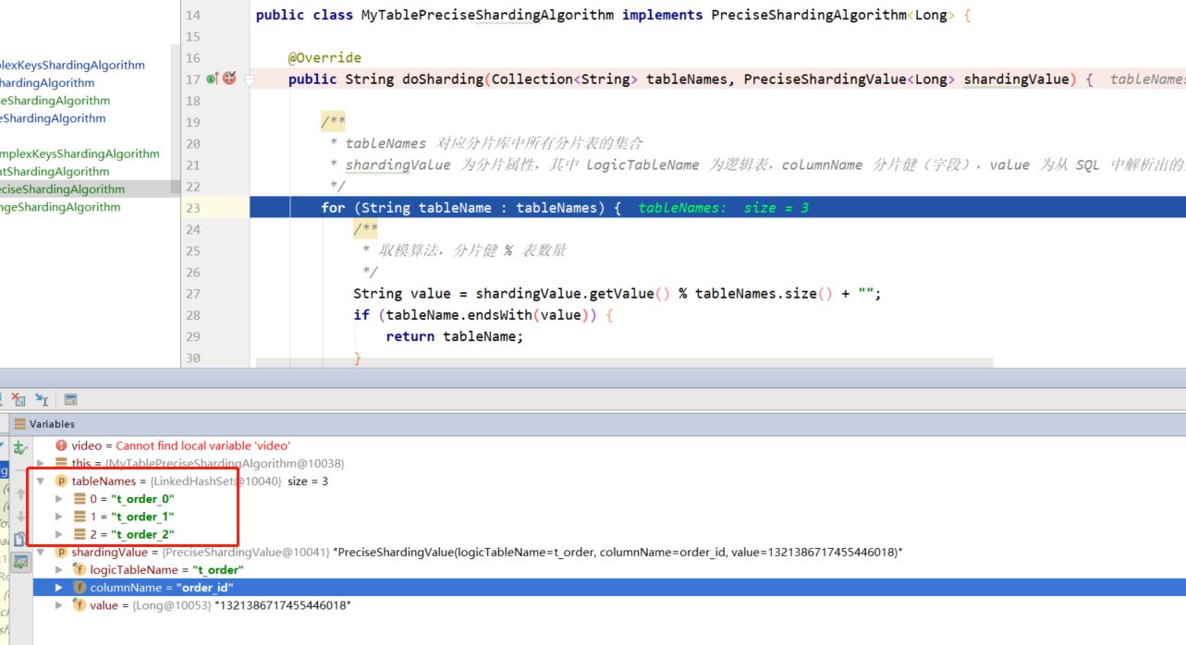
Task: Click the green New Watch icon
Action: (19, 447)
